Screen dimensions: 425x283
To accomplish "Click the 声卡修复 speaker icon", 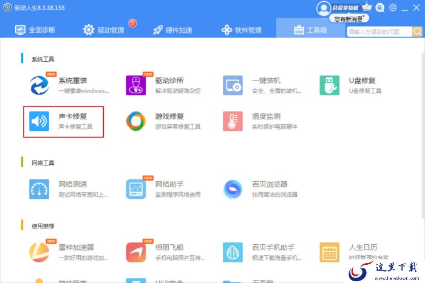I will pyautogui.click(x=39, y=121).
